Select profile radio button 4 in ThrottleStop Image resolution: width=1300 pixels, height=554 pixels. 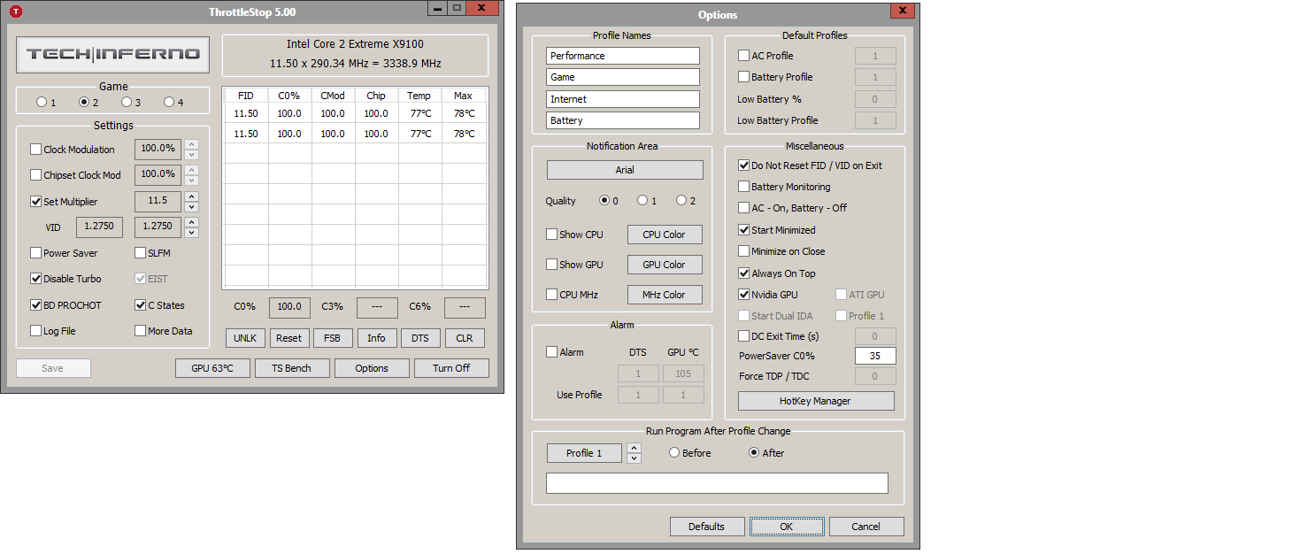click(x=169, y=103)
